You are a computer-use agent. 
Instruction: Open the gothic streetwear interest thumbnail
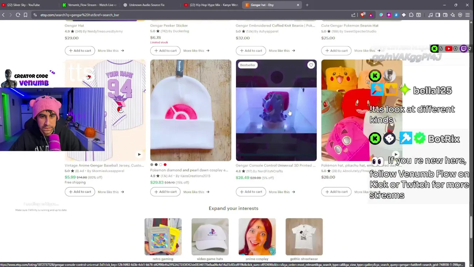(304, 237)
